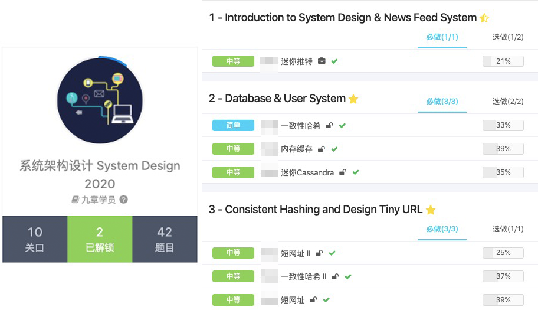Click the green checkmark beside 一致性哈希 II
538x310 pixels.
pyautogui.click(x=348, y=277)
